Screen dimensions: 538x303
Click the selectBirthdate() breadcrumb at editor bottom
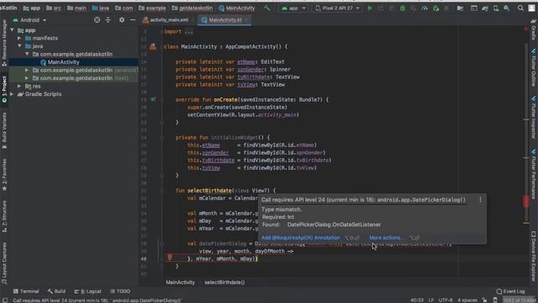[x=224, y=283]
